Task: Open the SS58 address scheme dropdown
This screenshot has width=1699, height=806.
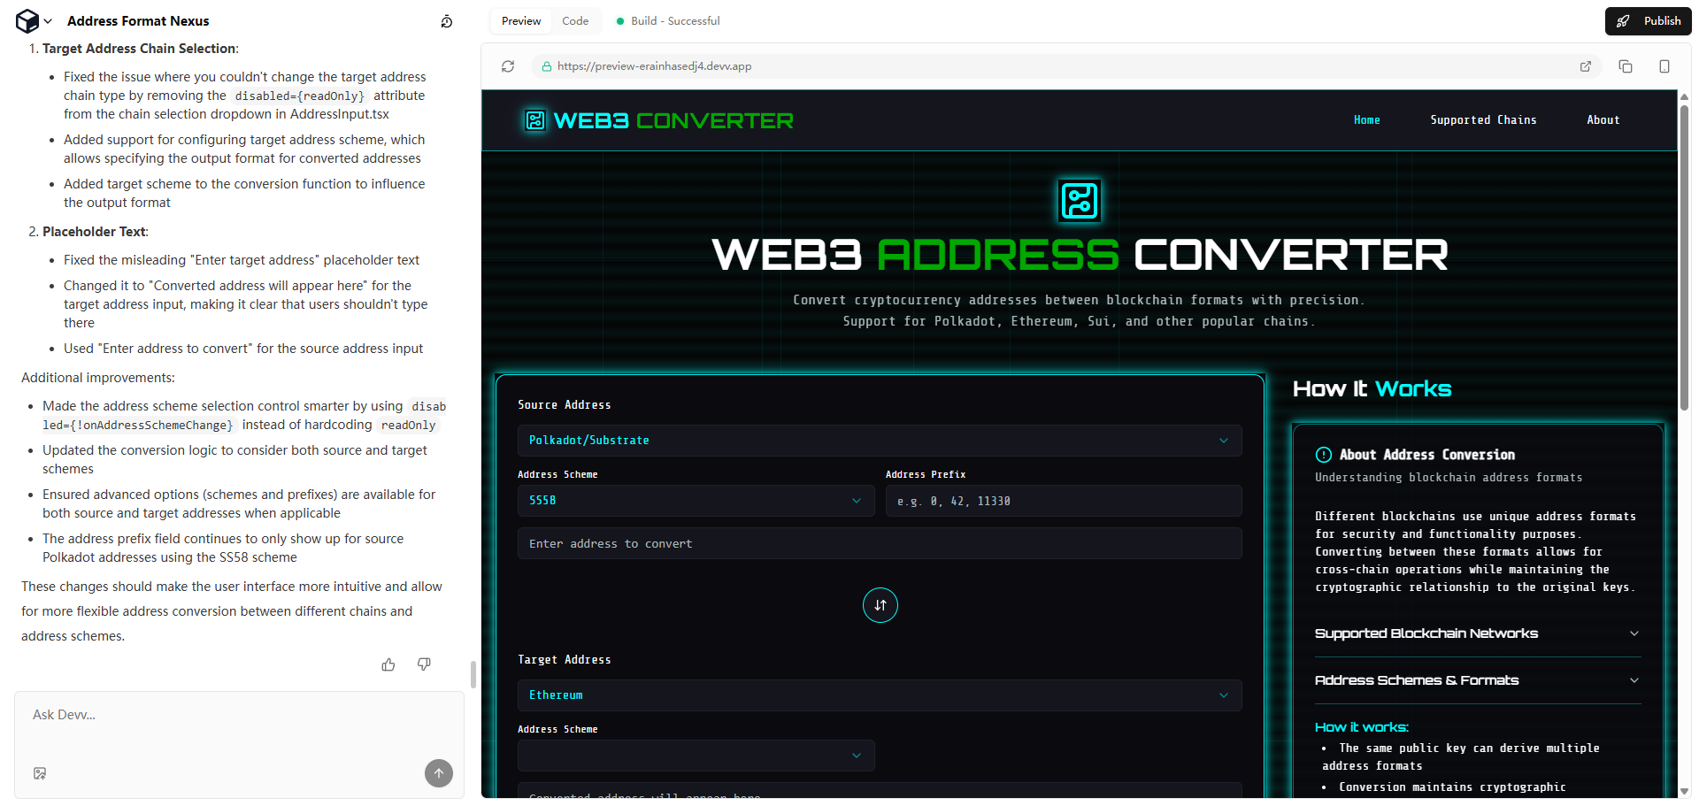Action: click(x=696, y=501)
